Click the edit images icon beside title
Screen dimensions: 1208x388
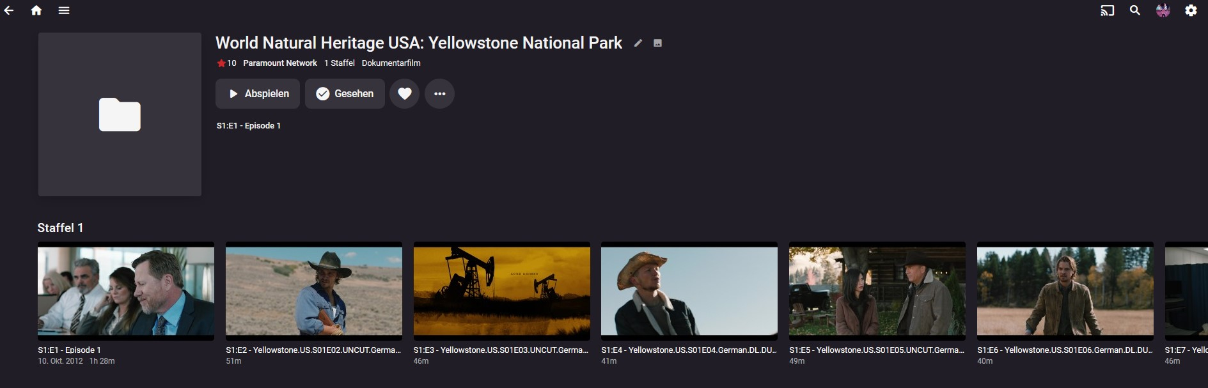[657, 43]
